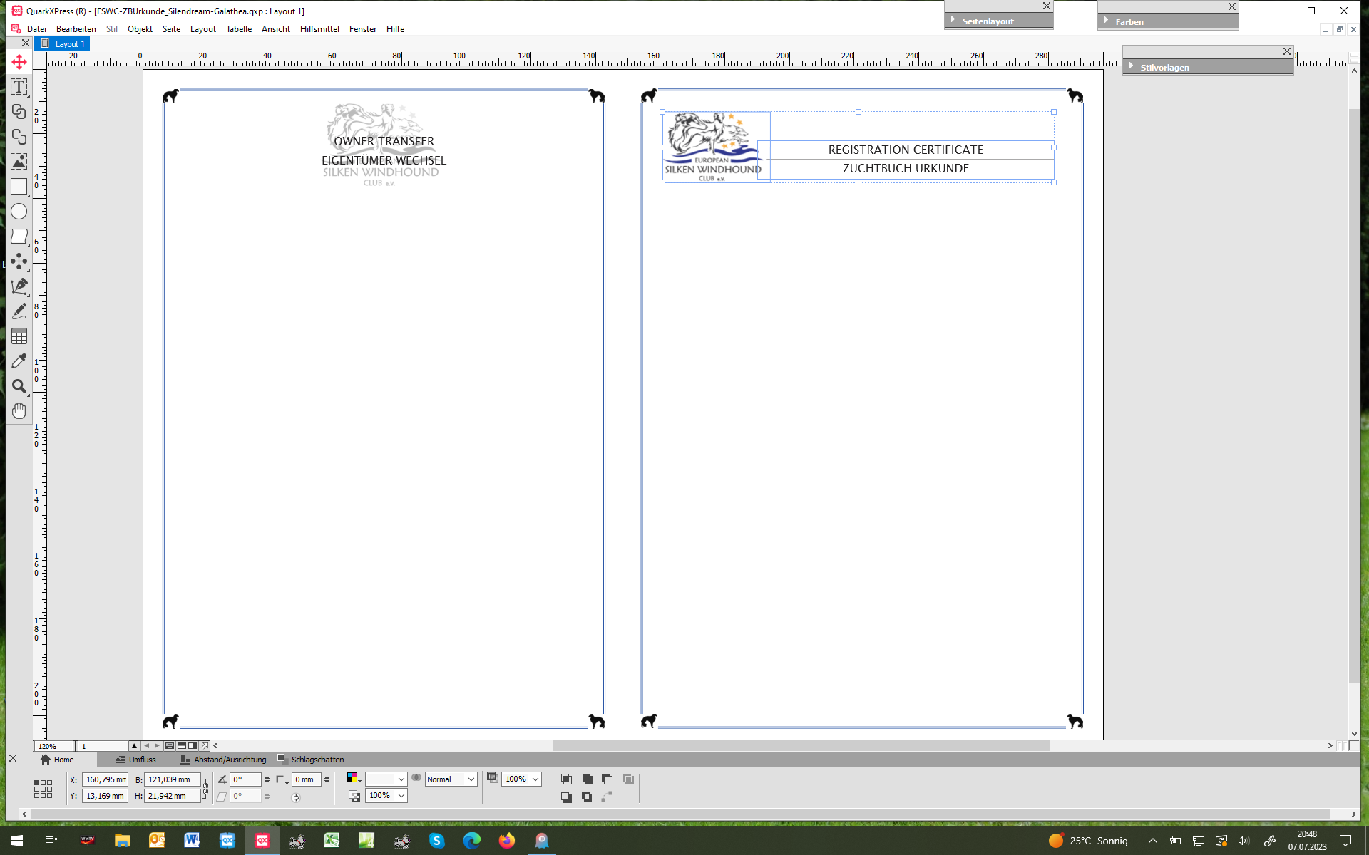
Task: Select the Bézier Pen tool
Action: tap(19, 286)
